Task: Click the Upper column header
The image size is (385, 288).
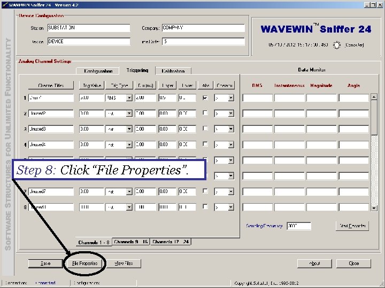Action: click(x=167, y=85)
